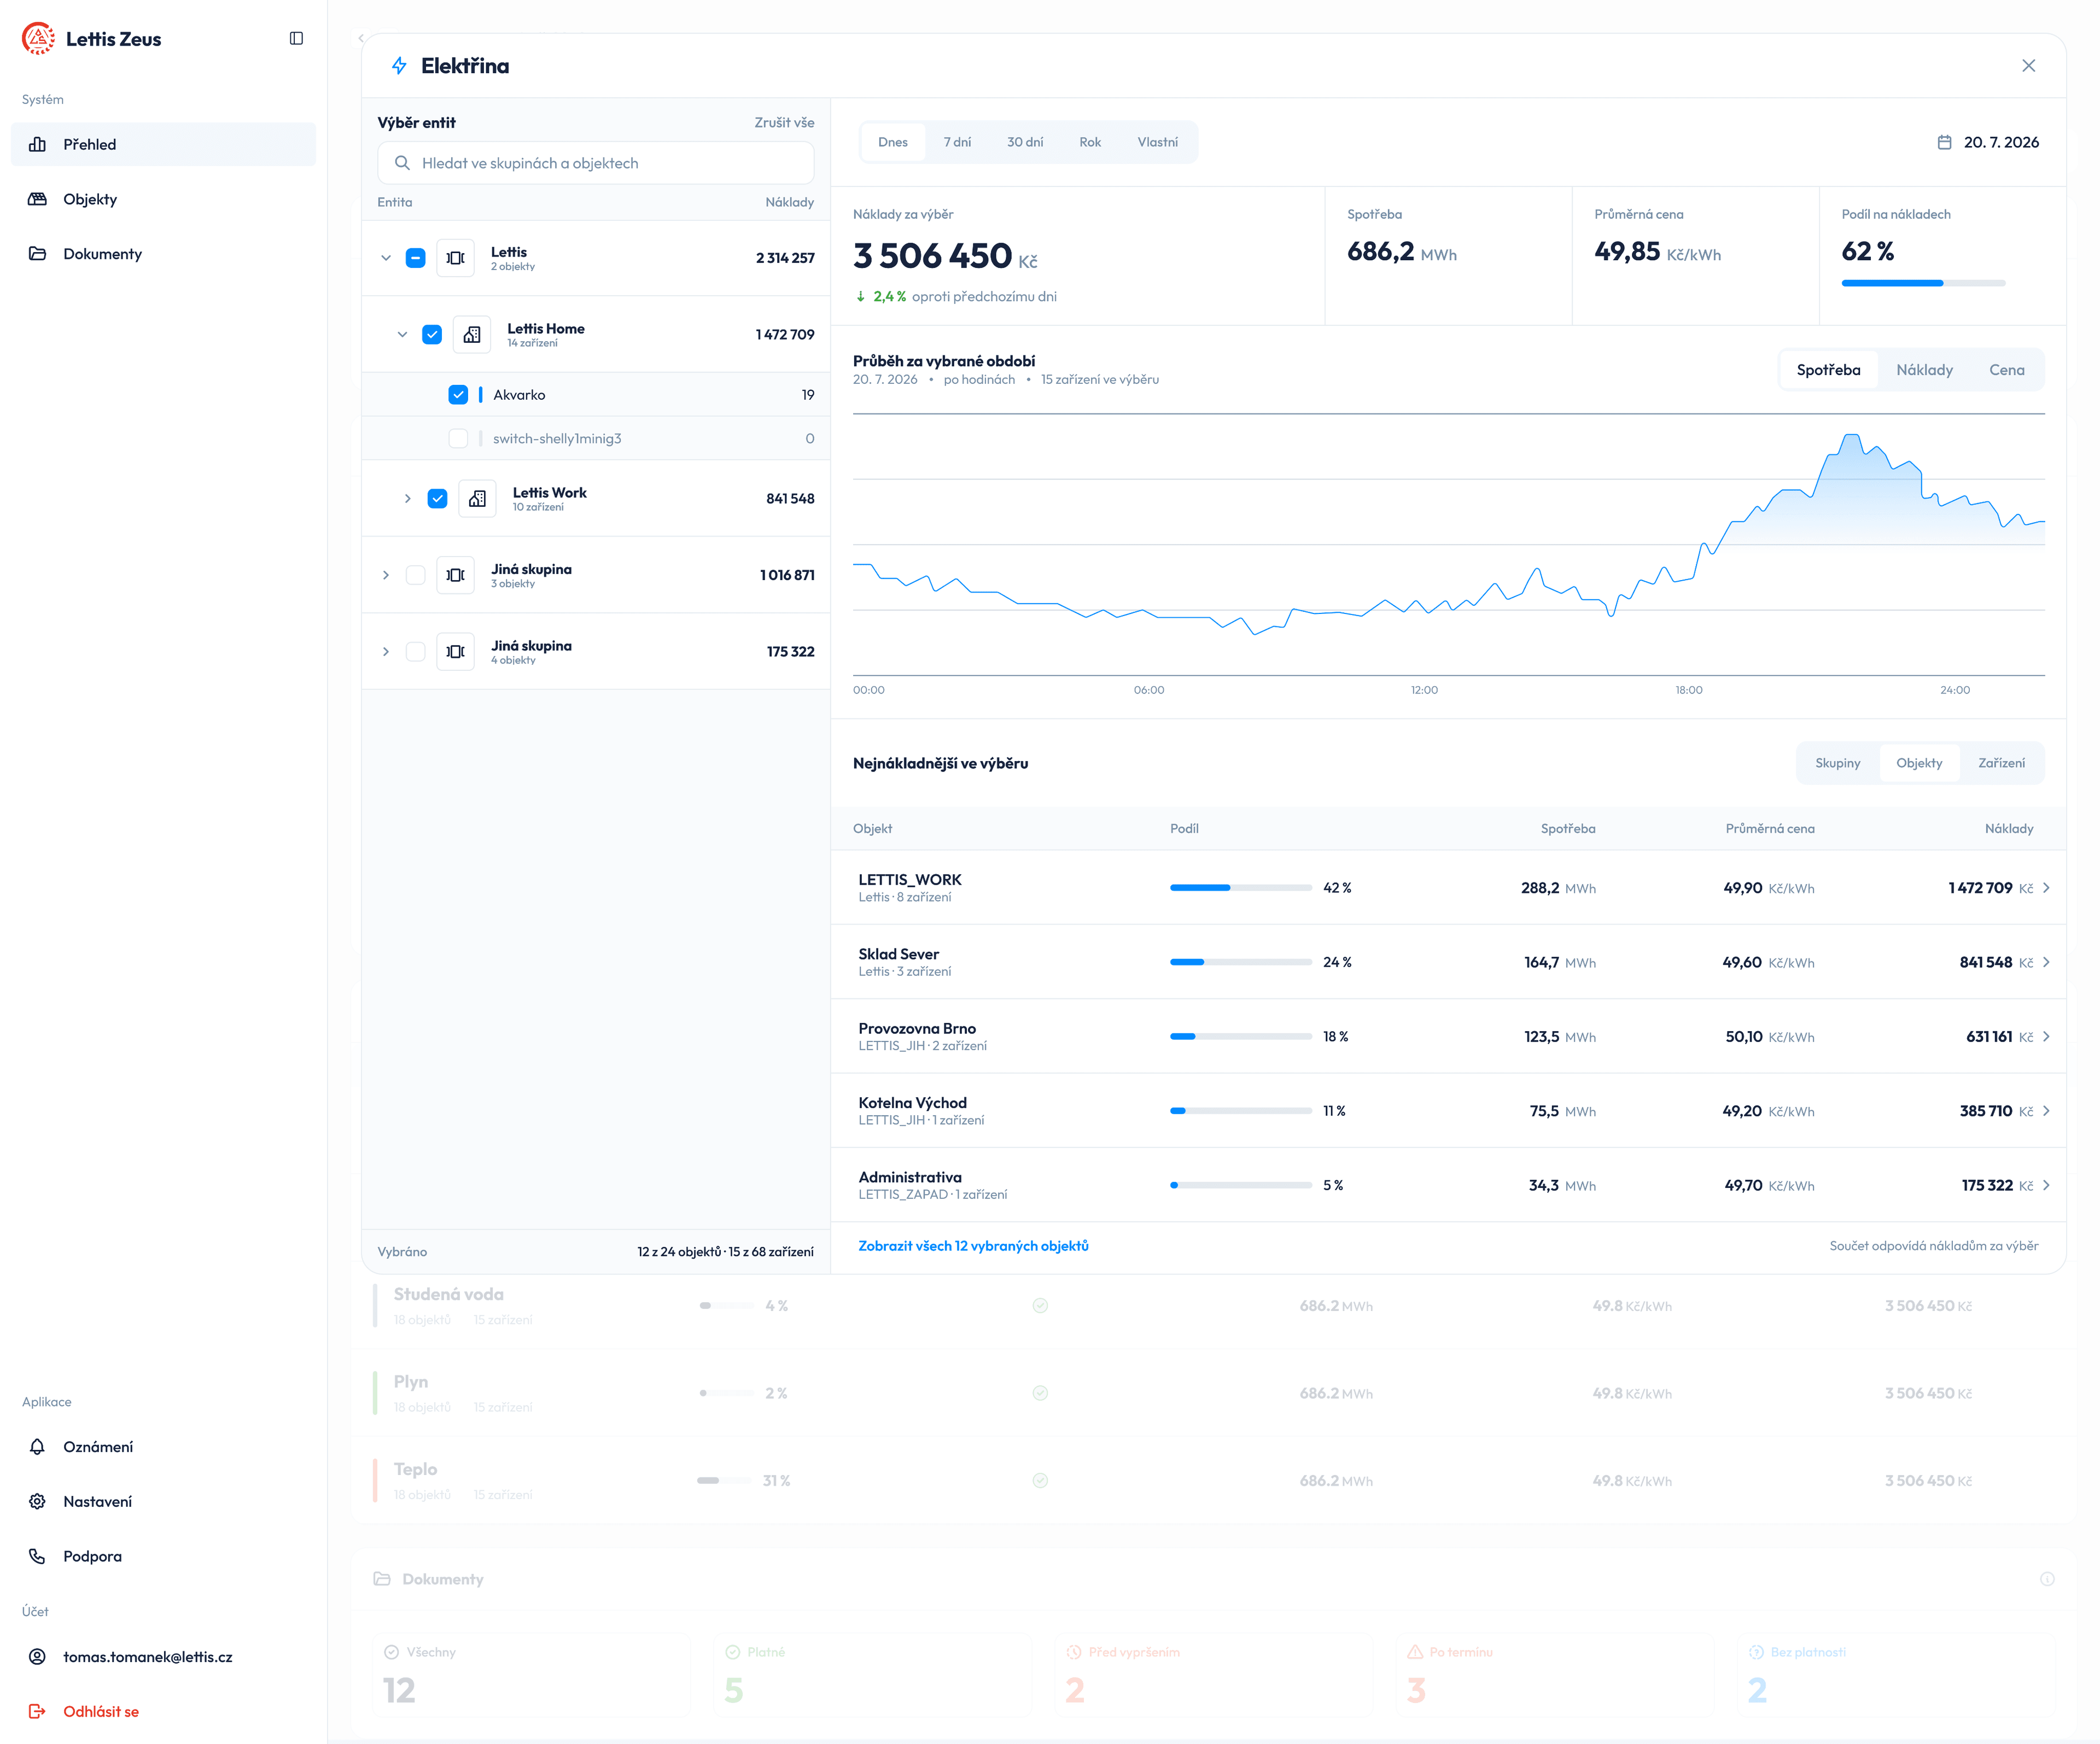The width and height of the screenshot is (2100, 1744).
Task: Check the Jiná skupina 3 objekty checkbox
Action: coord(415,575)
